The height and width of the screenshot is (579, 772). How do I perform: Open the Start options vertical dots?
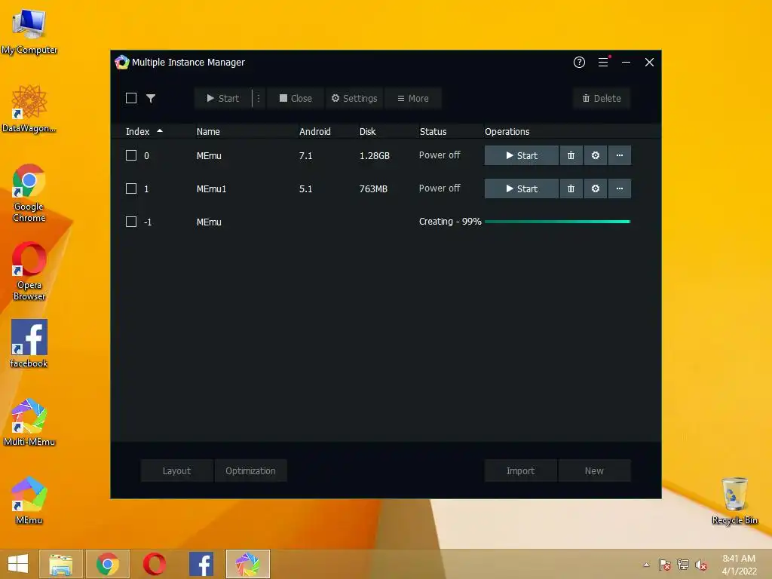coord(259,98)
